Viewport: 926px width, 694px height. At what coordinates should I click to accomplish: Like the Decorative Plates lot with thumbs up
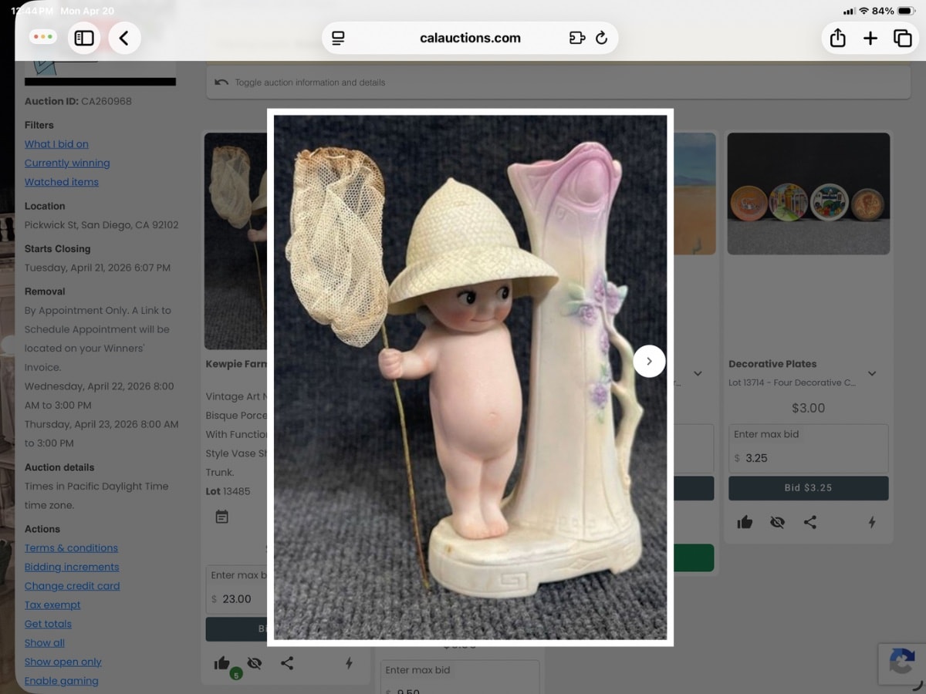point(745,522)
